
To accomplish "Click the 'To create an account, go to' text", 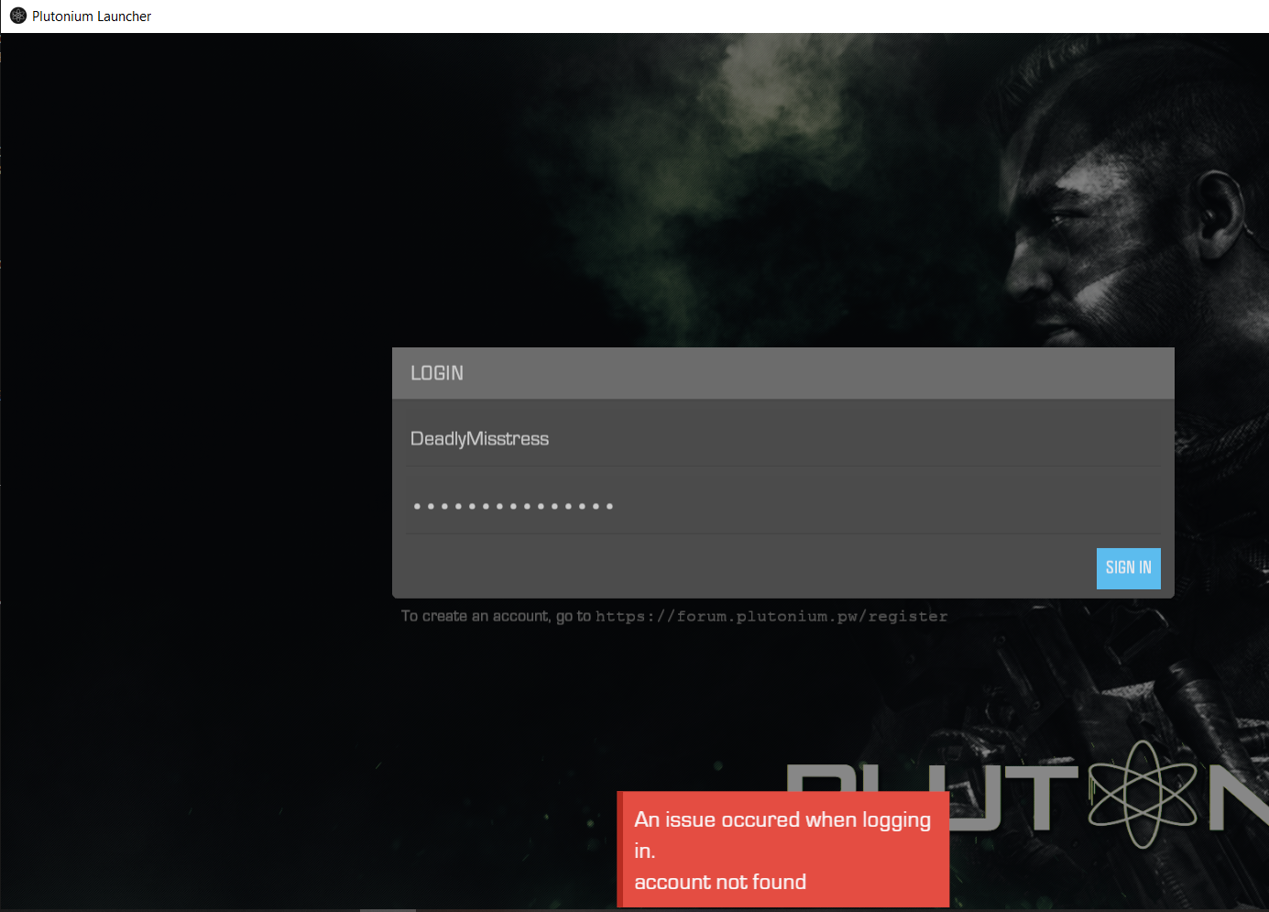I will tap(496, 616).
